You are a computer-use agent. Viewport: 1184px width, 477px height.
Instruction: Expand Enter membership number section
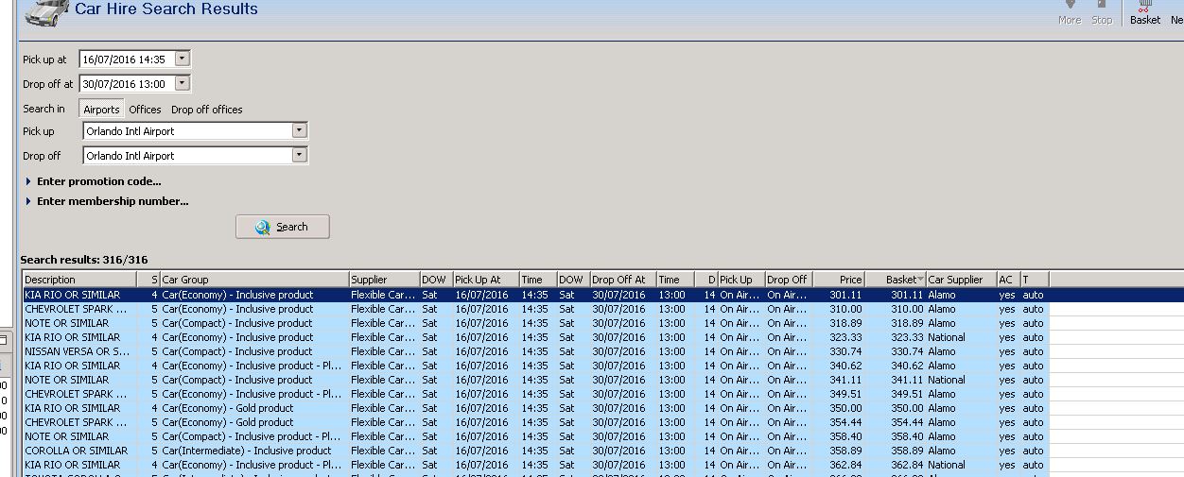(106, 201)
